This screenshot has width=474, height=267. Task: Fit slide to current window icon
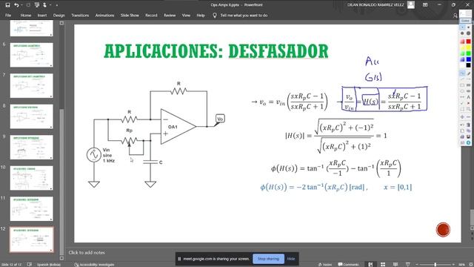click(471, 265)
